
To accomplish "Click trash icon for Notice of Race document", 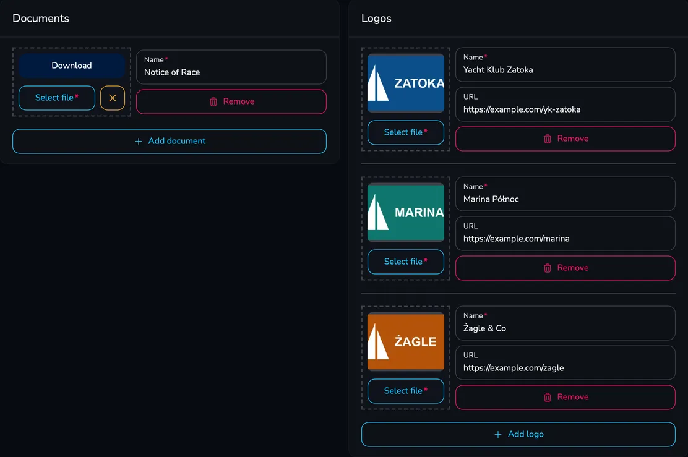I will pyautogui.click(x=213, y=102).
